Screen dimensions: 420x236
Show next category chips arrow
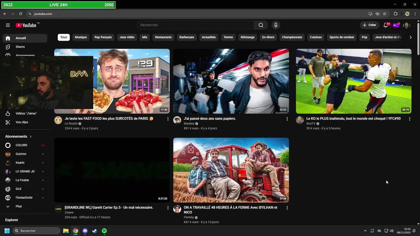click(410, 37)
